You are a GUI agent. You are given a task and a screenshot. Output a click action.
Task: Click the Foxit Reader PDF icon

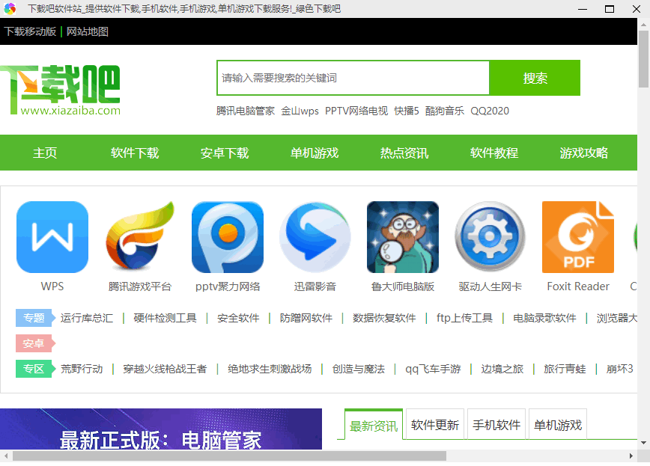coord(578,237)
